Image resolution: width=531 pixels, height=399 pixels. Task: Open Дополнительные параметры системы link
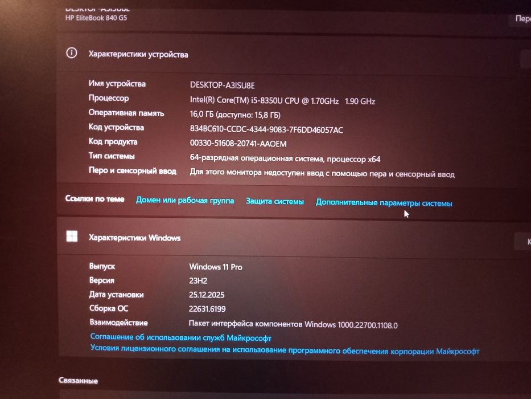click(384, 203)
